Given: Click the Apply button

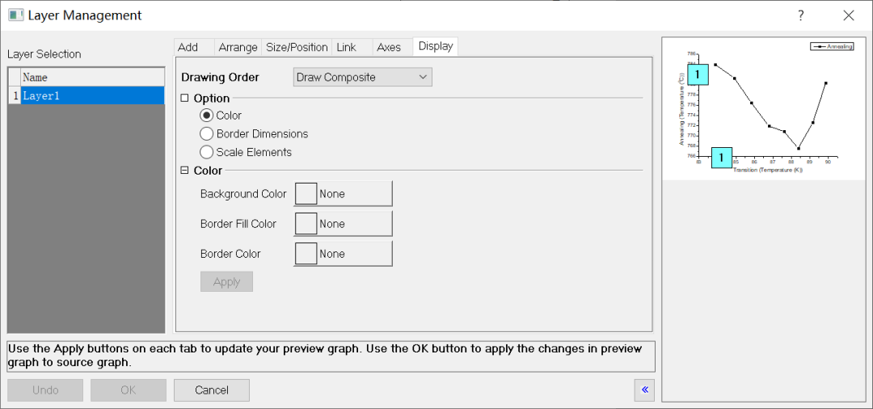Looking at the screenshot, I should (226, 281).
